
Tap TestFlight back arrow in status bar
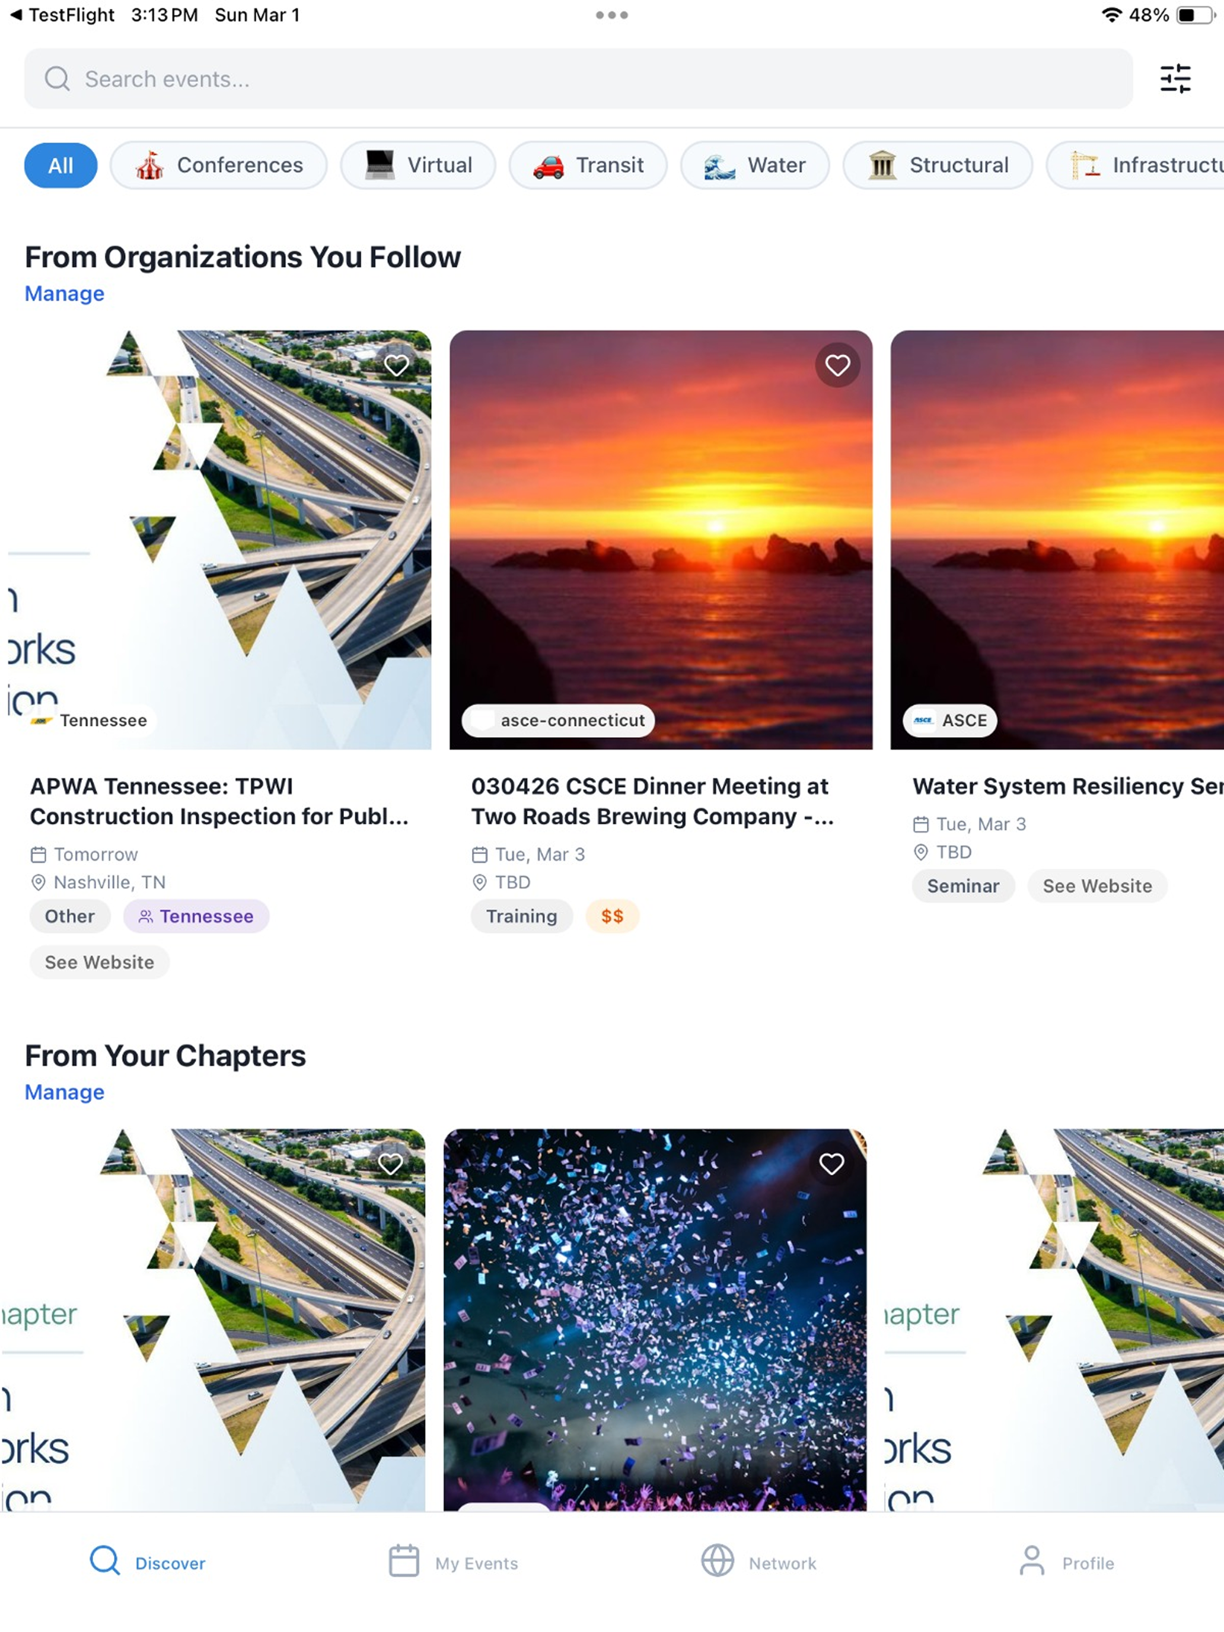tap(16, 15)
